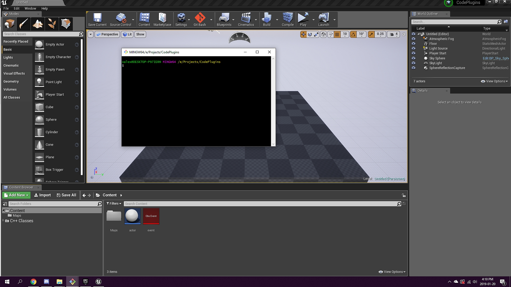The image size is (511, 287).
Task: Expand the Filters dropdown in Content Browser
Action: (114, 204)
